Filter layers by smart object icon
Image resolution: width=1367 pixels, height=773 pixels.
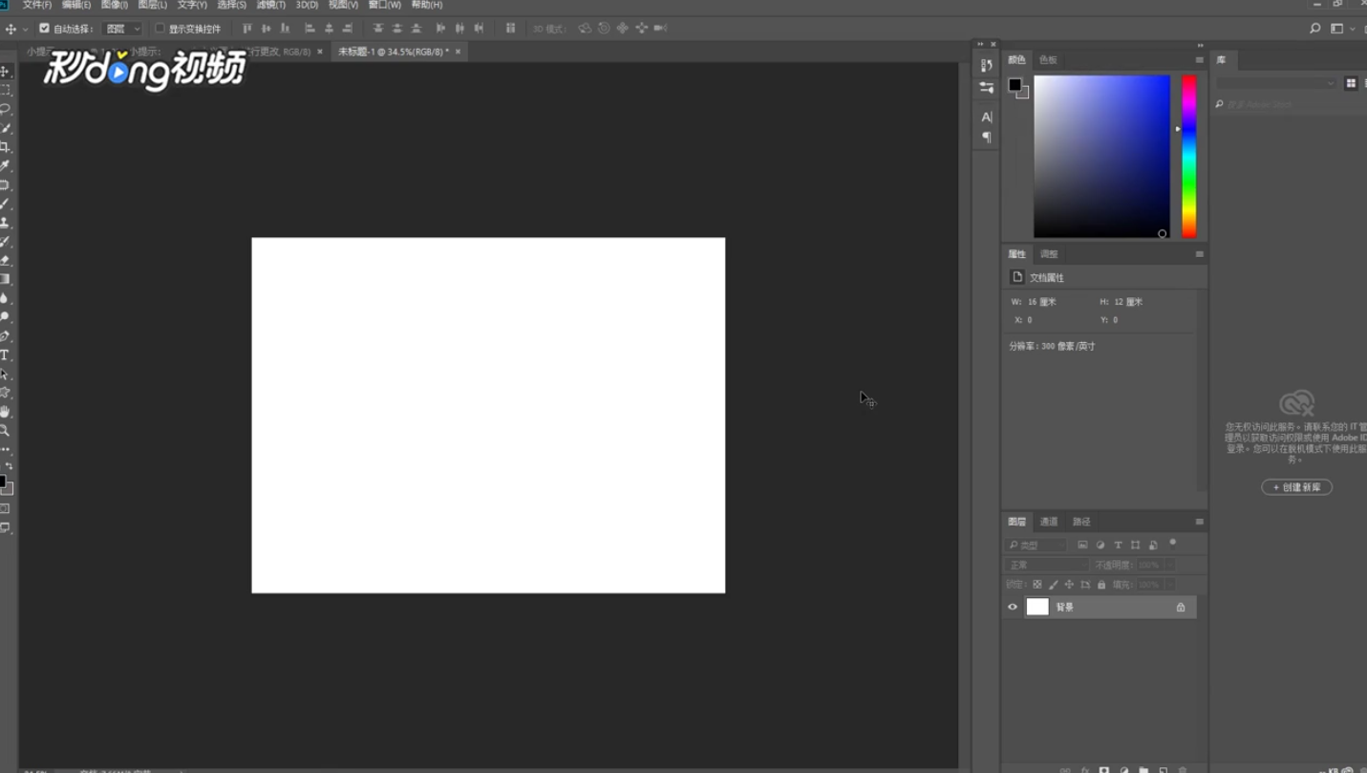[1153, 545]
